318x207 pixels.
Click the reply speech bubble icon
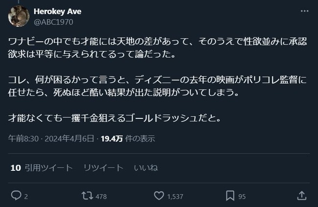tap(16, 196)
